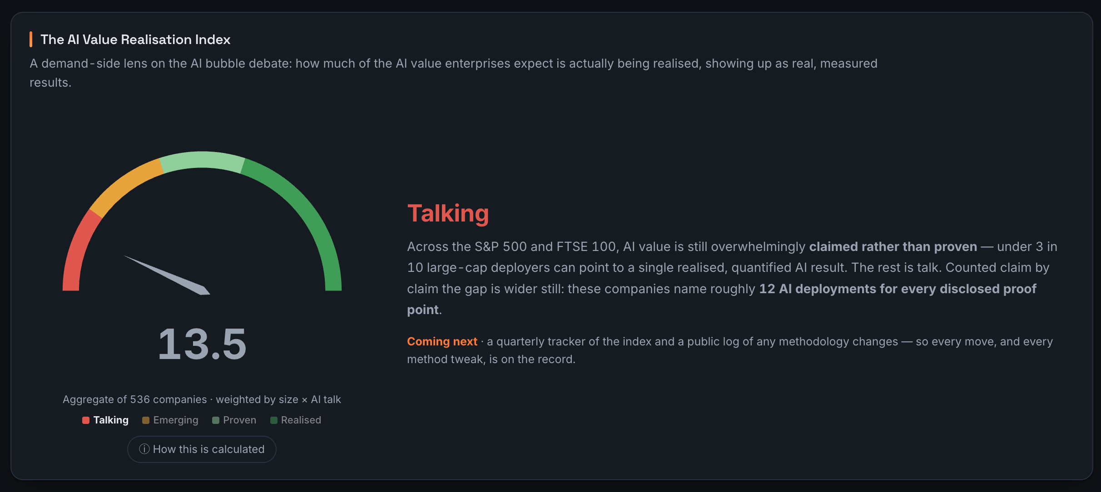The height and width of the screenshot is (492, 1101).
Task: Select the green Proven legend swatch
Action: pyautogui.click(x=216, y=420)
